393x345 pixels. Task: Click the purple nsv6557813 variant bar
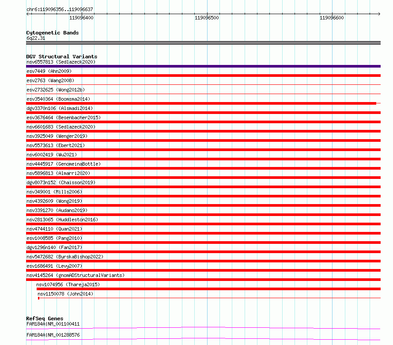click(x=203, y=66)
